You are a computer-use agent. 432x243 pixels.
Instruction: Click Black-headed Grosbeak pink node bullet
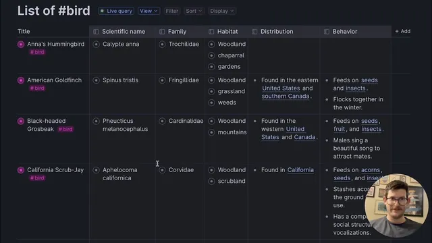point(21,121)
